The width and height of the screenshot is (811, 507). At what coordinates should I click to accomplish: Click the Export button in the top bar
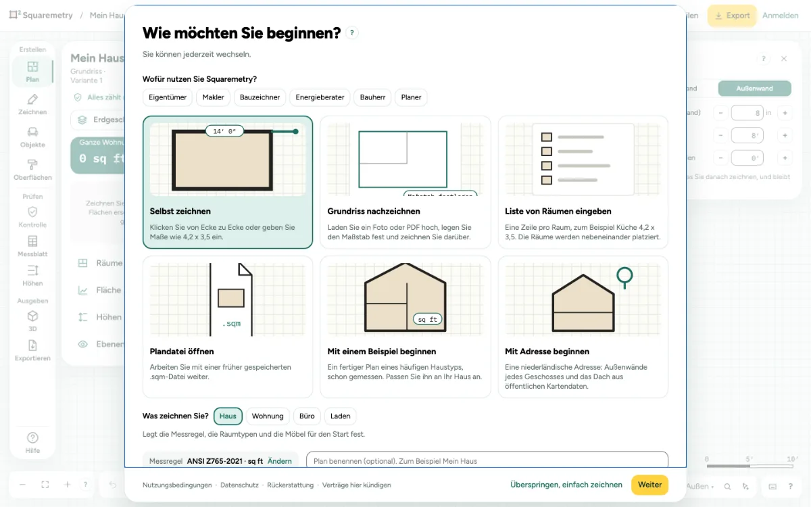pos(732,16)
